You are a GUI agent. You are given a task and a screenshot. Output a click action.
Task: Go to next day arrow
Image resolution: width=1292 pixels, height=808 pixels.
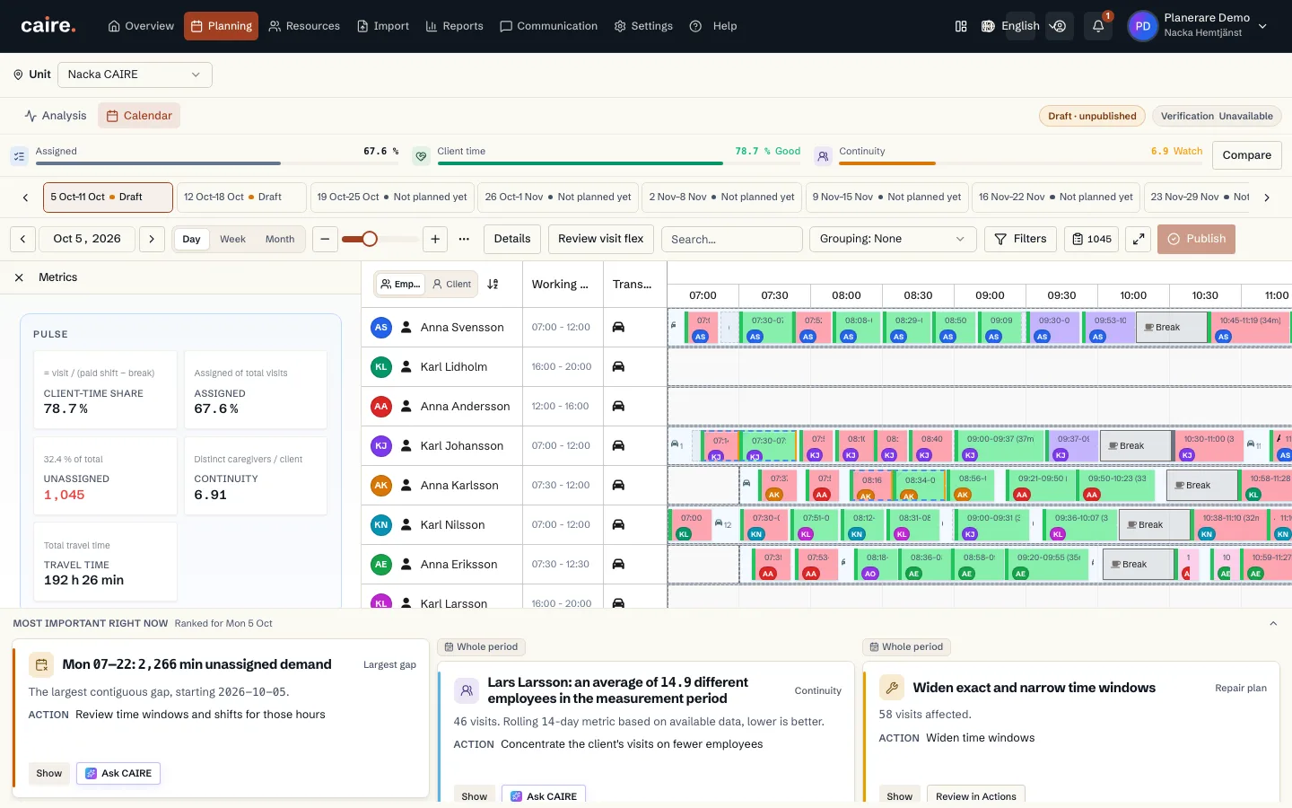point(152,239)
